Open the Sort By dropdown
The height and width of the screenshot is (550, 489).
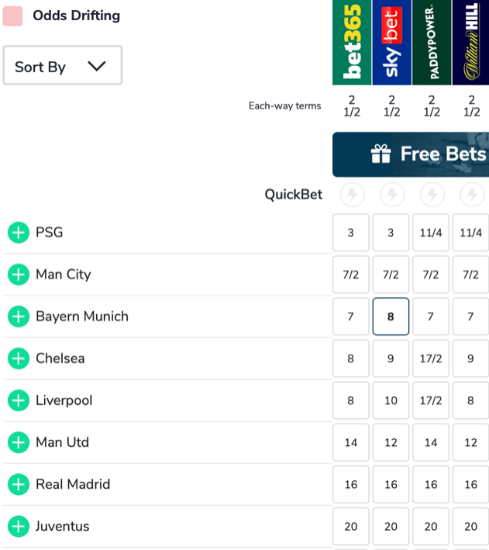pyautogui.click(x=62, y=66)
